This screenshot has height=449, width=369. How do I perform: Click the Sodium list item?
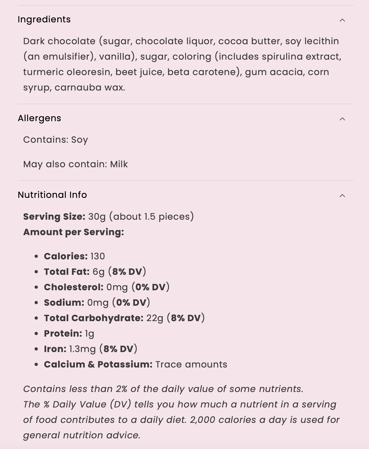(97, 303)
